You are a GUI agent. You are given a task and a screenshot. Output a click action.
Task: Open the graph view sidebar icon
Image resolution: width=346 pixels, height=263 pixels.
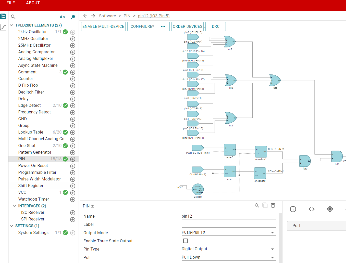3,27
